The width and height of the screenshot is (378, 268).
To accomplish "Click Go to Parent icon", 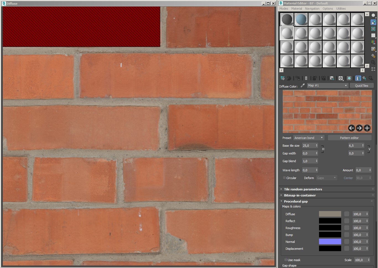I will point(364,78).
